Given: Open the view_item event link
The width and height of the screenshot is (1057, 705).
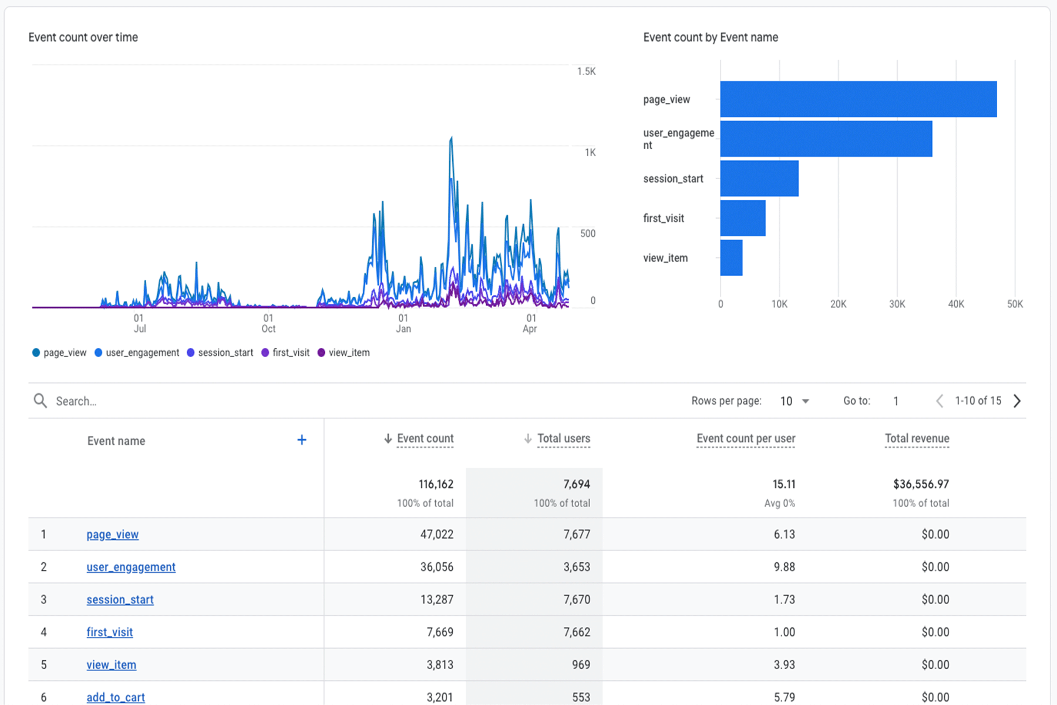Looking at the screenshot, I should click(x=112, y=665).
